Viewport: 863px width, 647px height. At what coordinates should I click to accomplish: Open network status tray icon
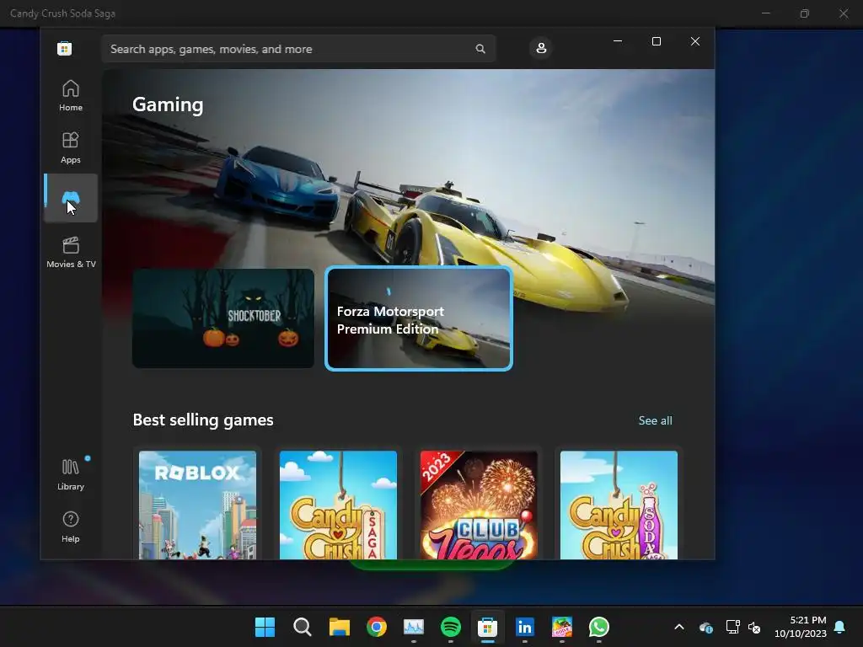tap(732, 627)
